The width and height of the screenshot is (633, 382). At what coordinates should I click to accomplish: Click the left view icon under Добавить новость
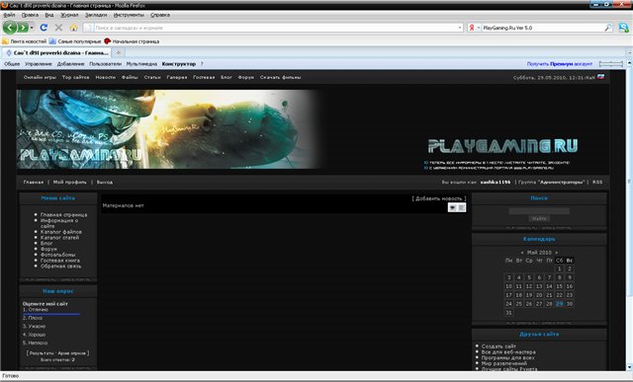pyautogui.click(x=453, y=207)
